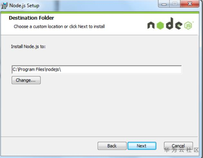
Task: Click the Destination Folder heading
Action: point(32,18)
